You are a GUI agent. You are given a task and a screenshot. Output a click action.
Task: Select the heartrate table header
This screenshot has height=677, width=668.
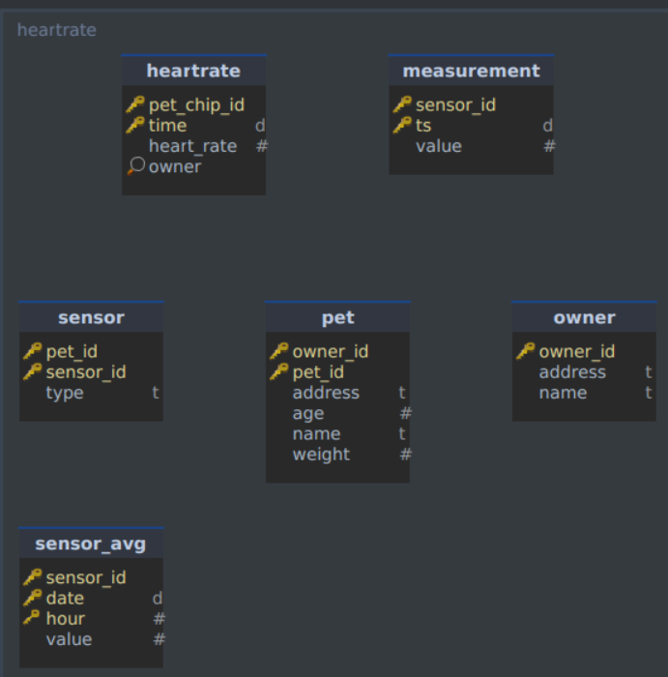coord(193,71)
